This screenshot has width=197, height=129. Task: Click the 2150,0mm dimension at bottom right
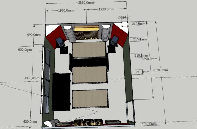click(x=149, y=124)
